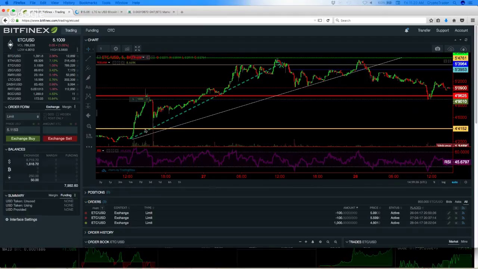Select the Aa text annotation tool
The width and height of the screenshot is (478, 269).
(x=89, y=87)
